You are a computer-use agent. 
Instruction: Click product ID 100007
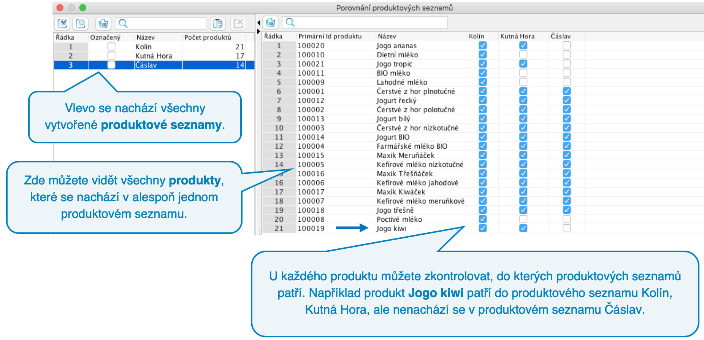point(311,201)
